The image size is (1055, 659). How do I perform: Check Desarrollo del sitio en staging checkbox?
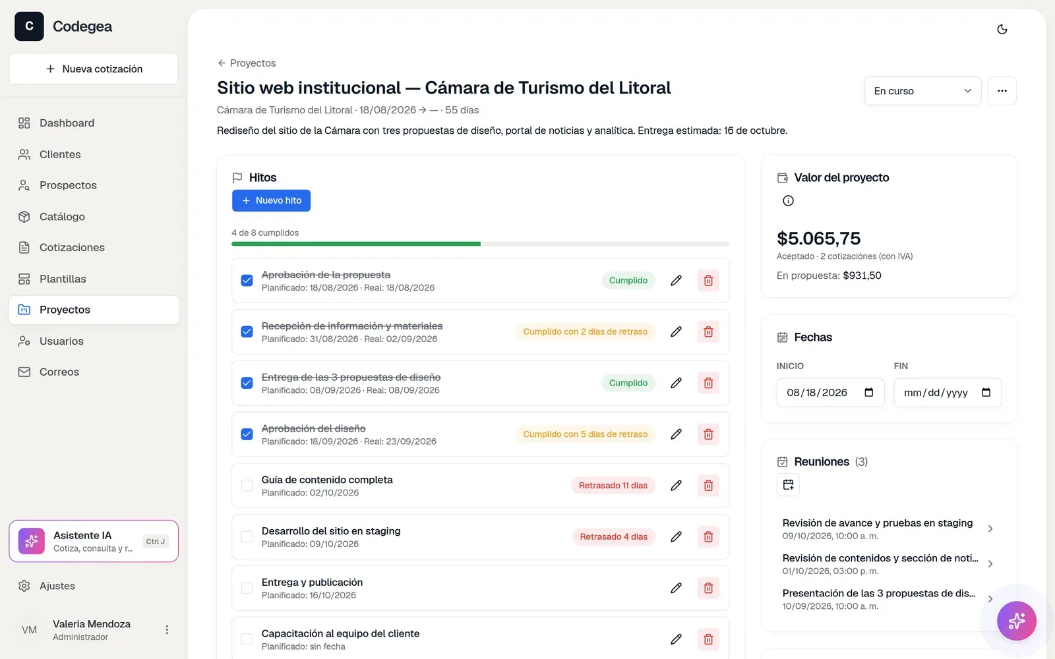click(247, 536)
